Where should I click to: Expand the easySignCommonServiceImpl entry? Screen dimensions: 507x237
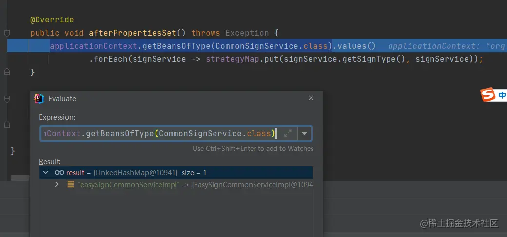[57, 185]
